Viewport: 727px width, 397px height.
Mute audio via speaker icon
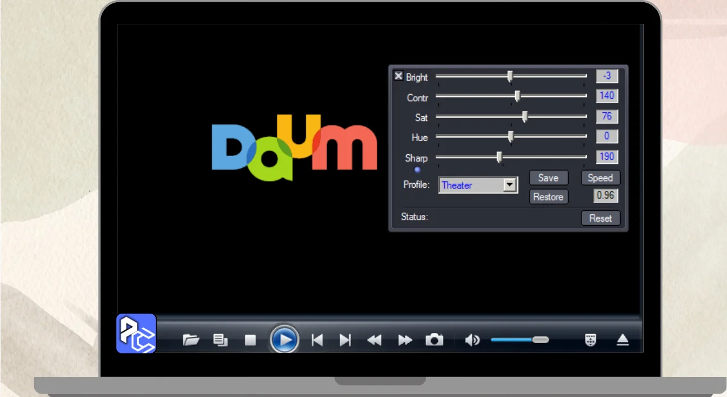472,340
